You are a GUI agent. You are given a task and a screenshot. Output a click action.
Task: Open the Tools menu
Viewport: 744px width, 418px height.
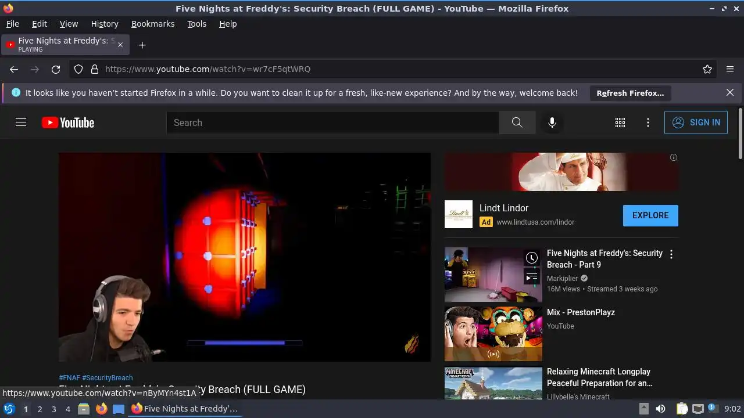click(196, 24)
